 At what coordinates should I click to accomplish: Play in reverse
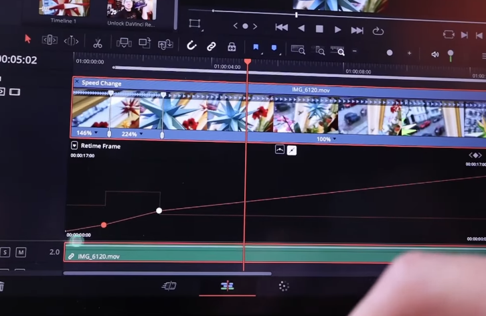[x=301, y=28]
